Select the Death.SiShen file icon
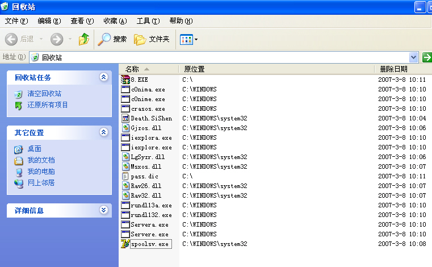432x267 pixels. click(x=125, y=118)
